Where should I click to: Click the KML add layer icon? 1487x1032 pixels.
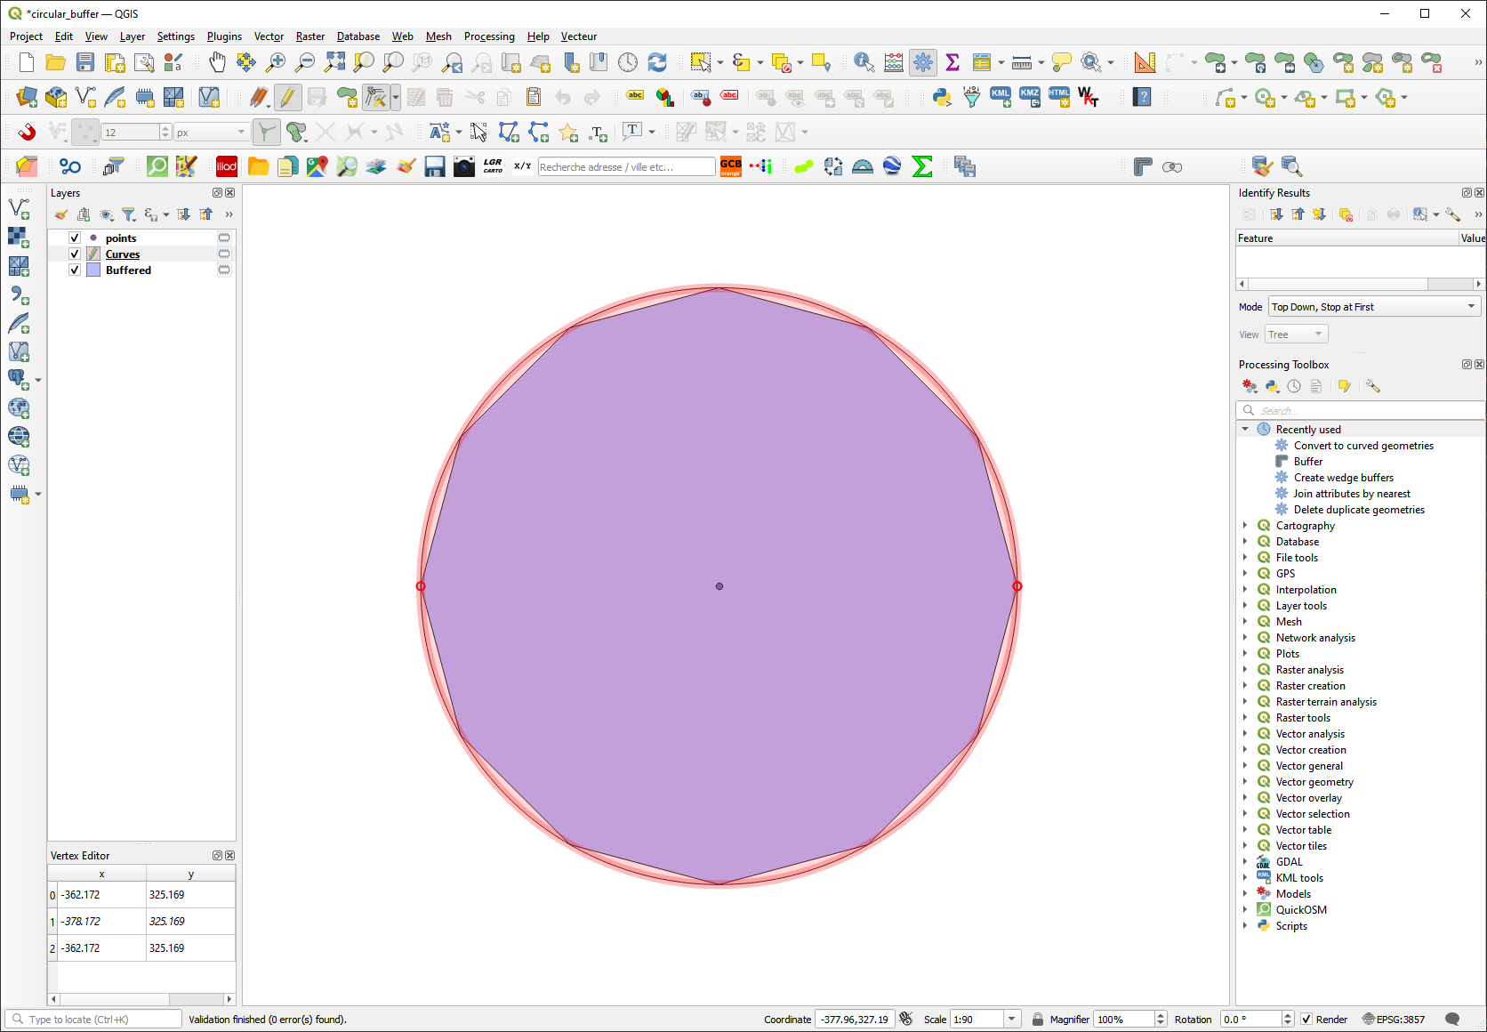click(1001, 97)
